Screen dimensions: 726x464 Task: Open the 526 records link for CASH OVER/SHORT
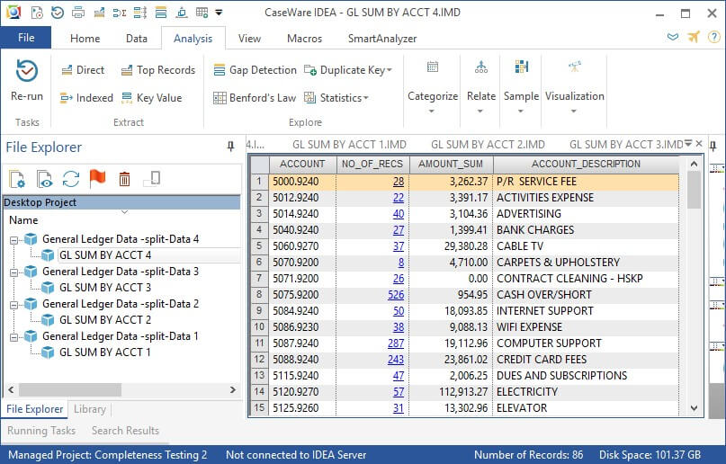[x=396, y=295]
